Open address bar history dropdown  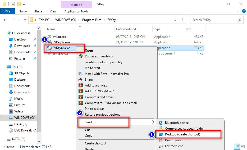175,20
